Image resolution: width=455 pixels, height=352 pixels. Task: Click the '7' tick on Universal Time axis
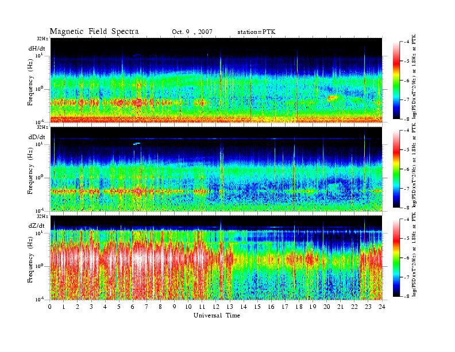click(x=146, y=307)
